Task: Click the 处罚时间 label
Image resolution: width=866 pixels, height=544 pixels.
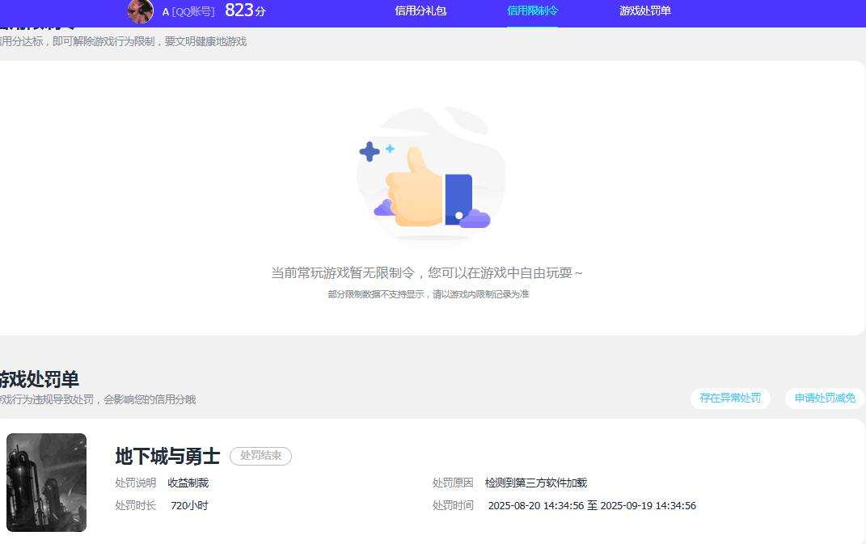Action: pyautogui.click(x=453, y=505)
